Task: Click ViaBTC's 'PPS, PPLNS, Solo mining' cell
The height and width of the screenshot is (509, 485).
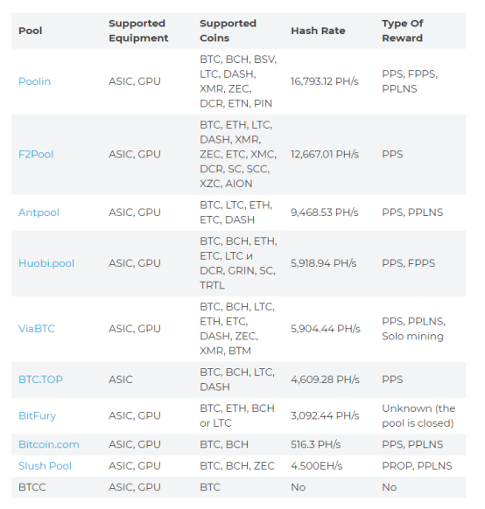Action: pyautogui.click(x=413, y=329)
